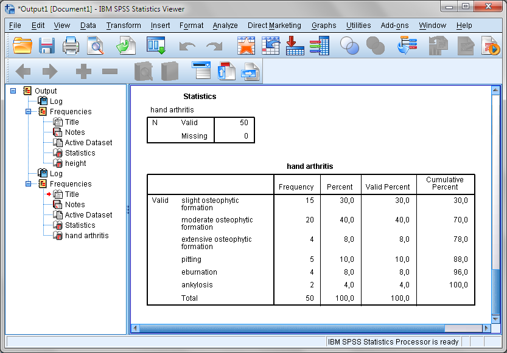Open the View menu

(x=61, y=26)
